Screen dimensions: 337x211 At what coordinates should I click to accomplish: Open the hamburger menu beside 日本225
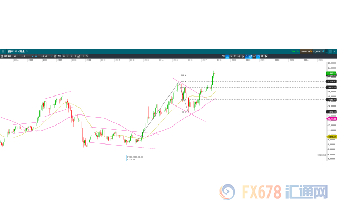click(3, 51)
